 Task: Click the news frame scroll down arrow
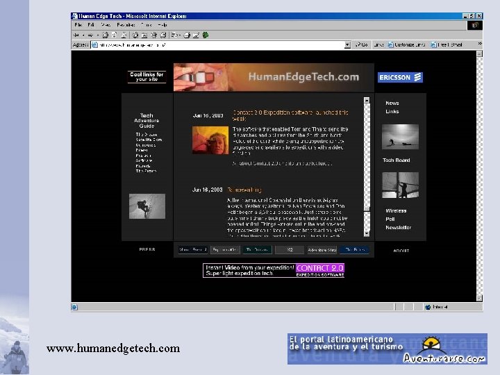click(x=367, y=233)
